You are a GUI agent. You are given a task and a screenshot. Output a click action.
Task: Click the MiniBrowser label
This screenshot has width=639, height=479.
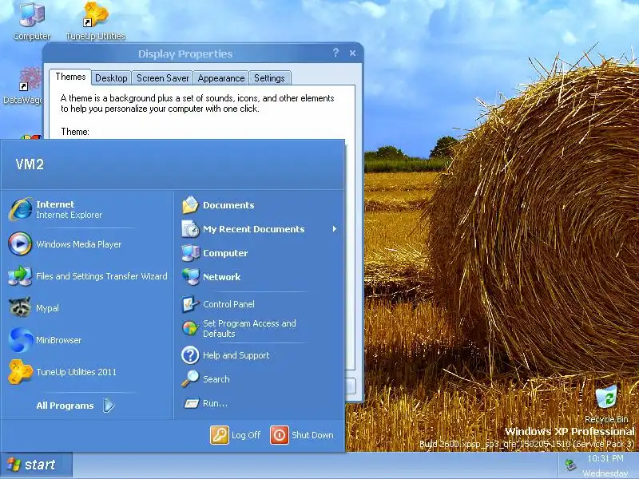(58, 340)
